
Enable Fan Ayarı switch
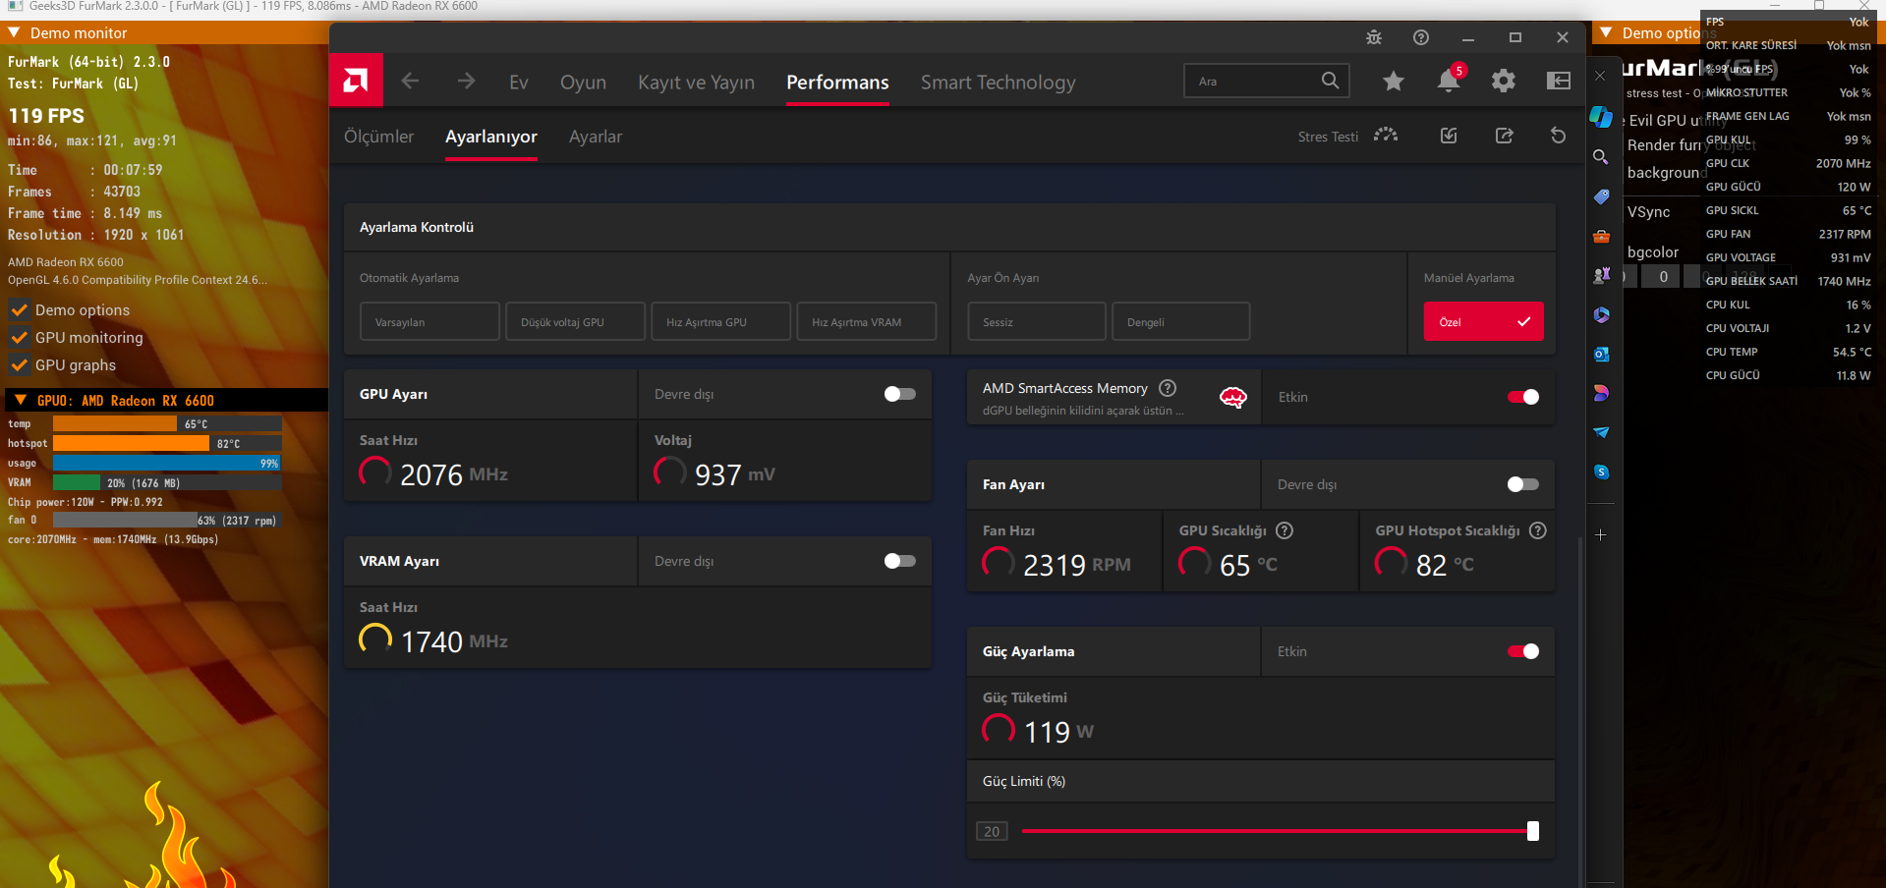pos(1523,484)
